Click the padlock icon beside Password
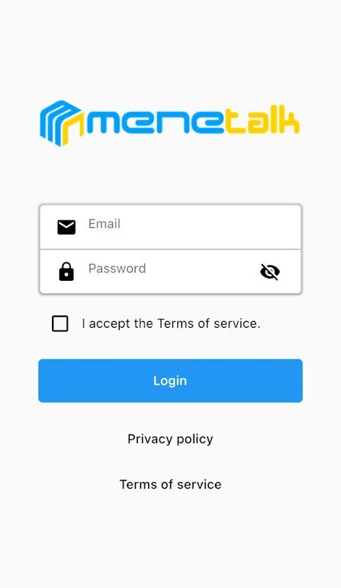The height and width of the screenshot is (588, 341). point(66,271)
